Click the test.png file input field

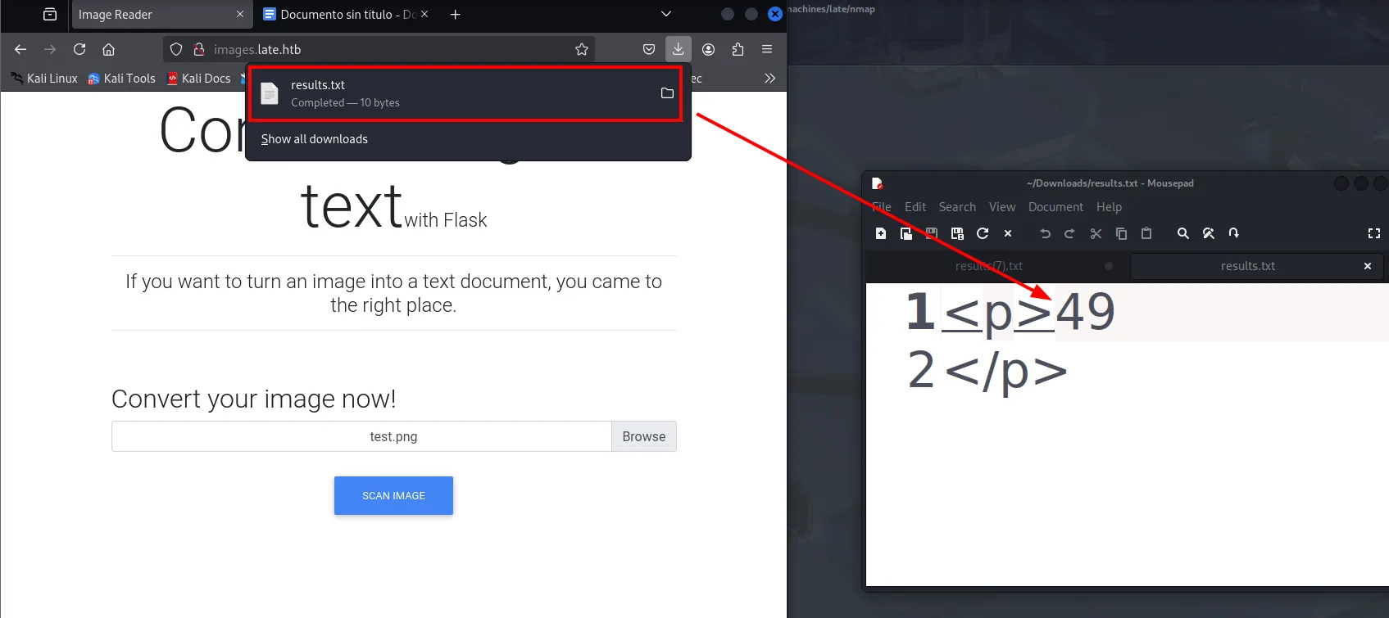361,436
